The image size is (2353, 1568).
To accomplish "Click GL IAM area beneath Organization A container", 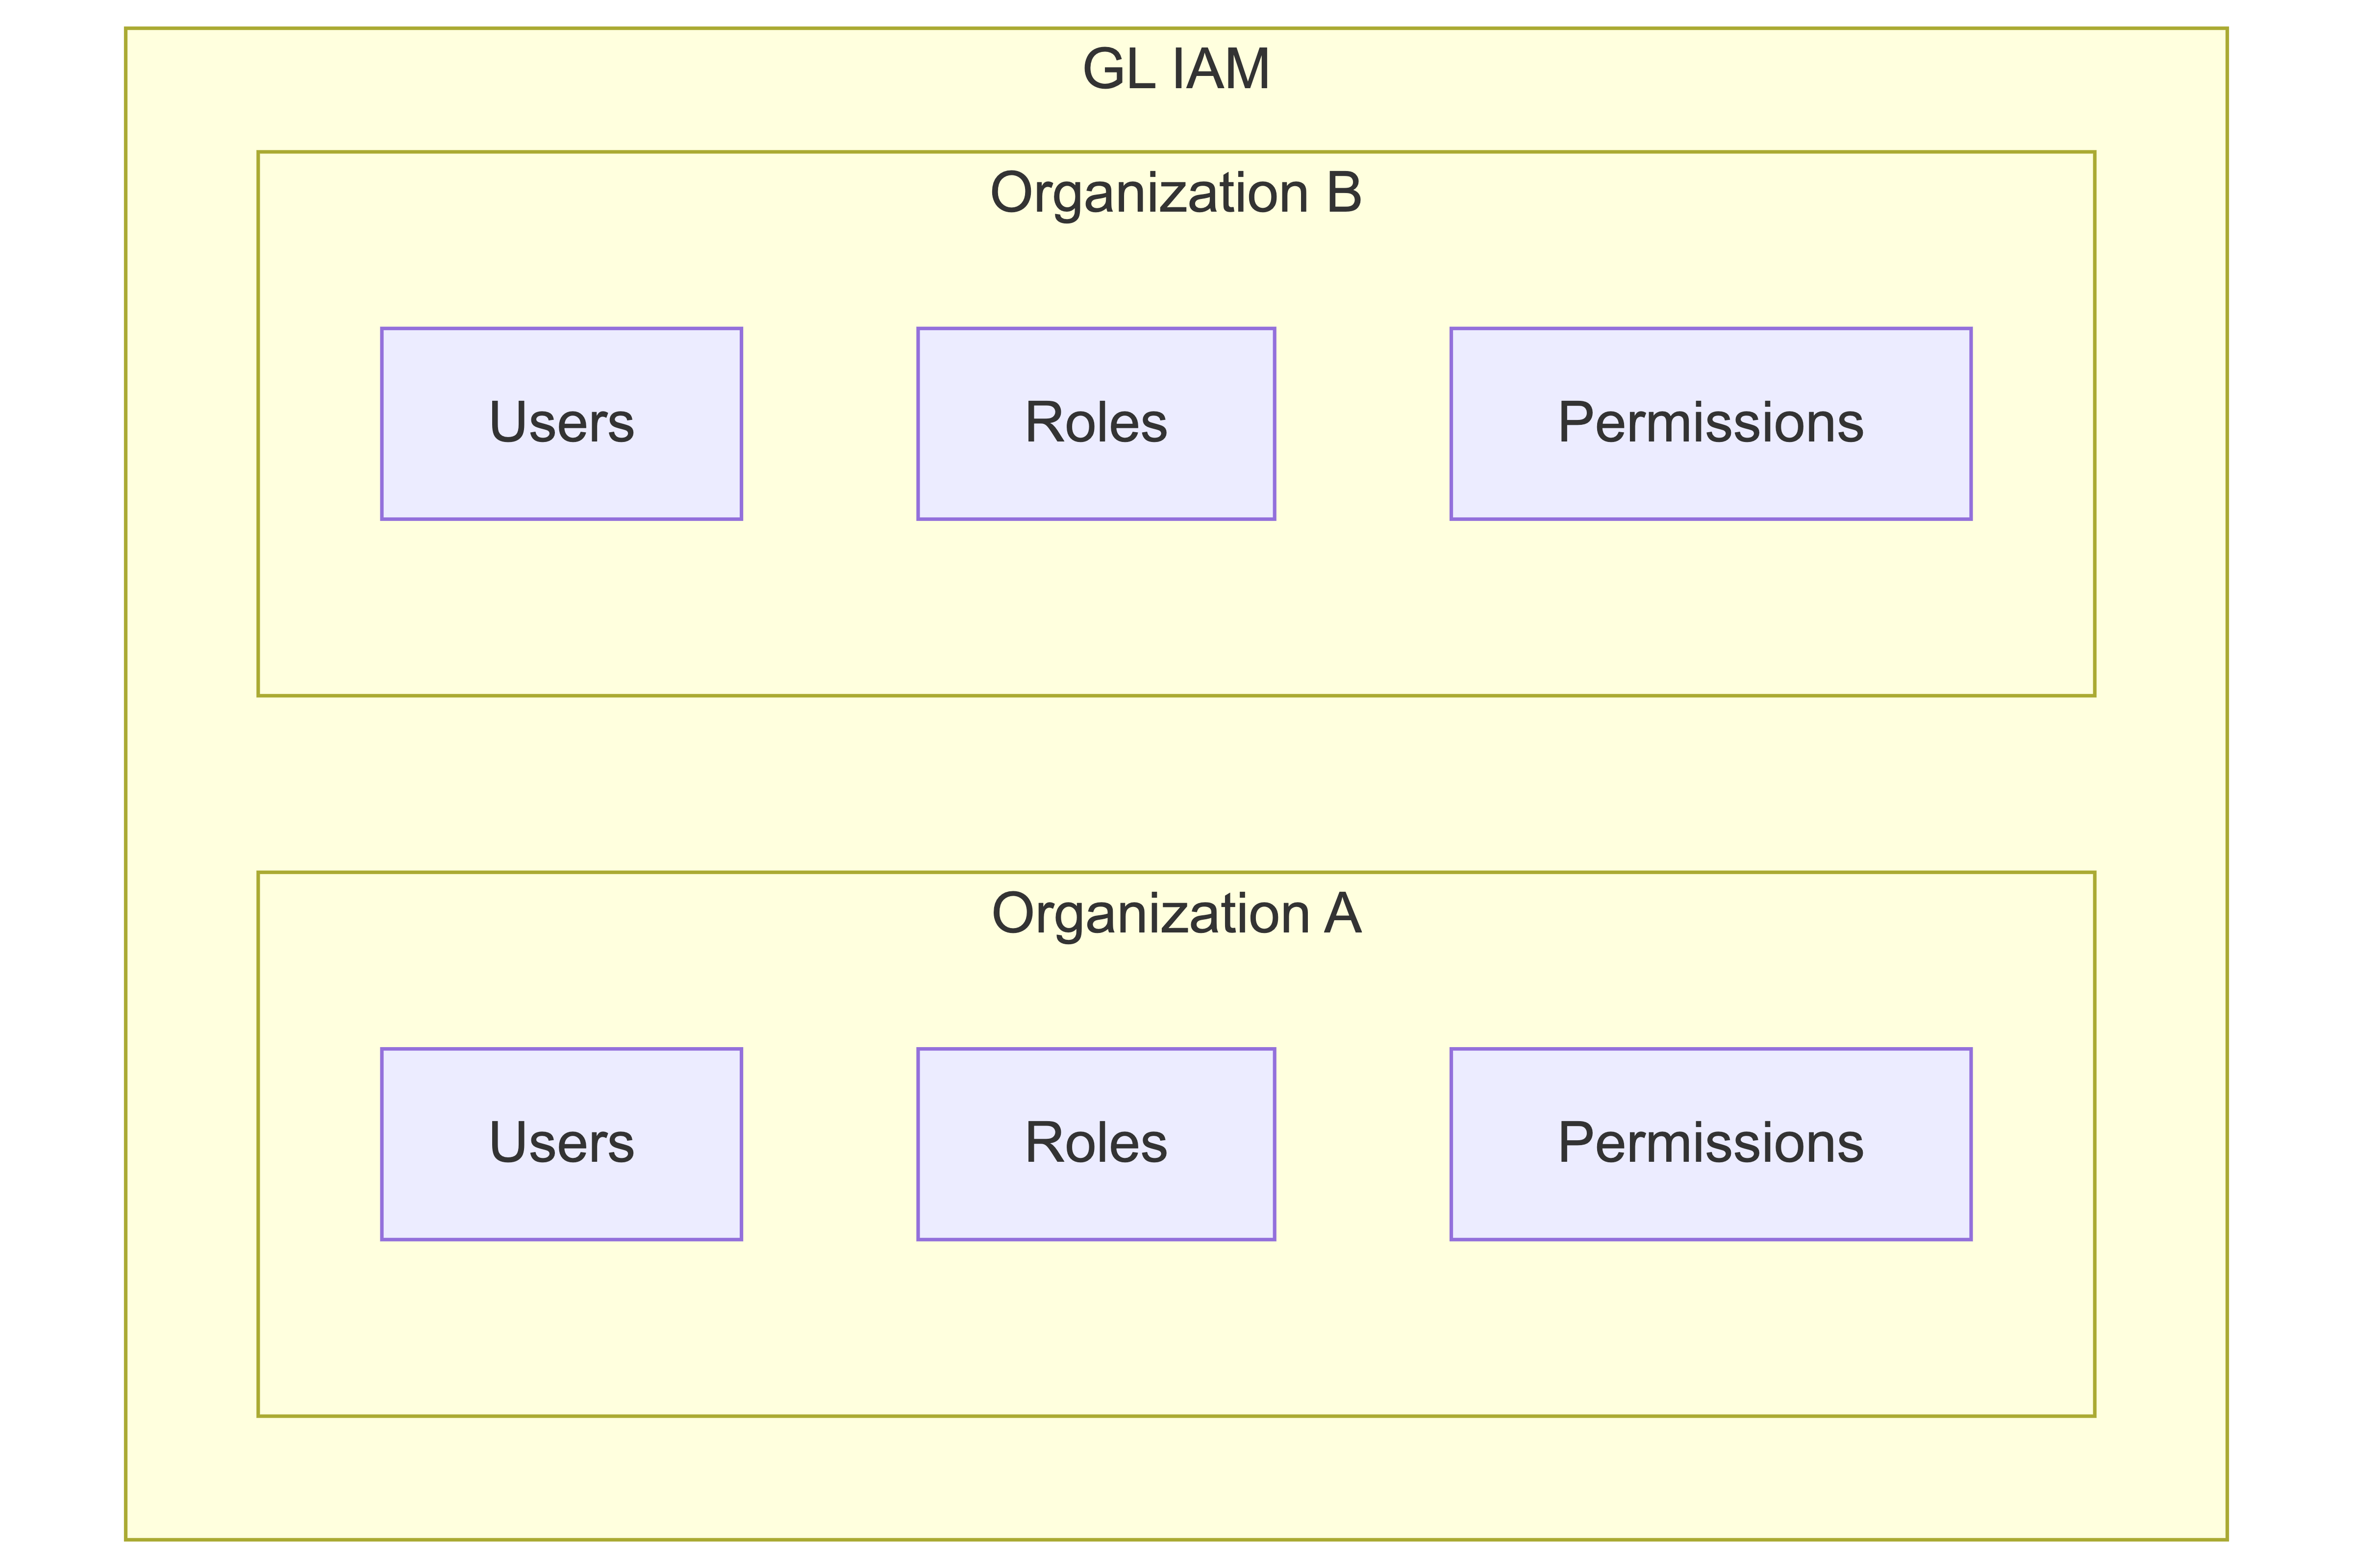I will (x=1176, y=1478).
